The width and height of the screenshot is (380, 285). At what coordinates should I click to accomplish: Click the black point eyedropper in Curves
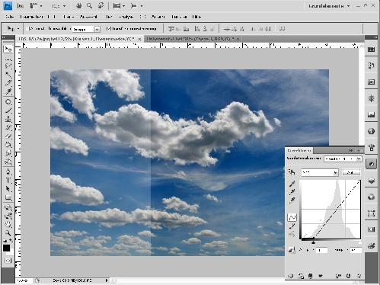[x=292, y=184]
